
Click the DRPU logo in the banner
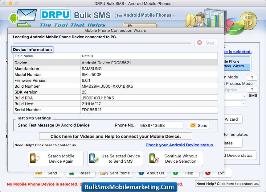[55, 15]
